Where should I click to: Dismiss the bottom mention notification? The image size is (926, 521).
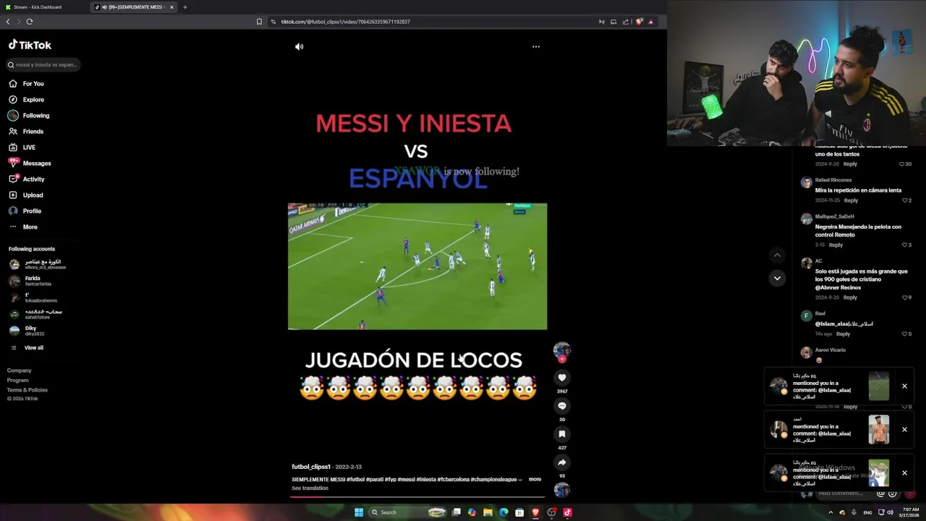[x=904, y=473]
